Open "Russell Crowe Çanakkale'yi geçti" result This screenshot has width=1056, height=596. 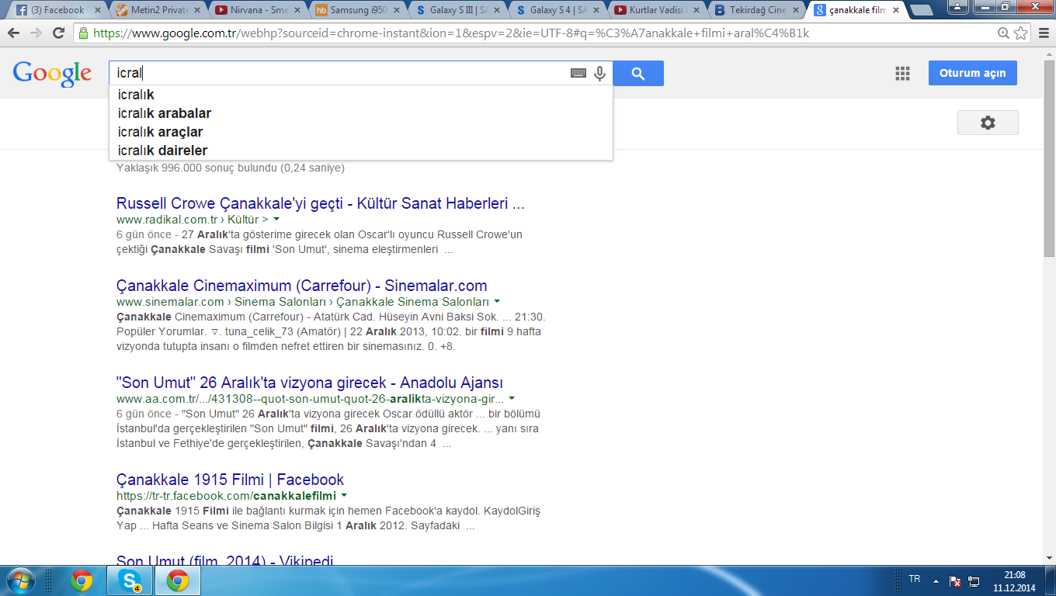321,203
